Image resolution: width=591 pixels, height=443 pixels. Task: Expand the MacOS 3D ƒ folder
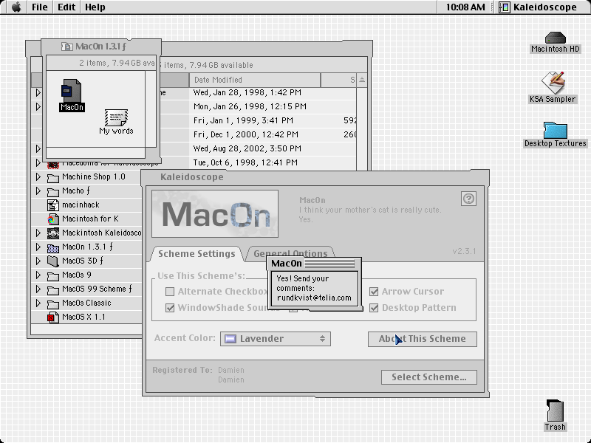[38, 261]
